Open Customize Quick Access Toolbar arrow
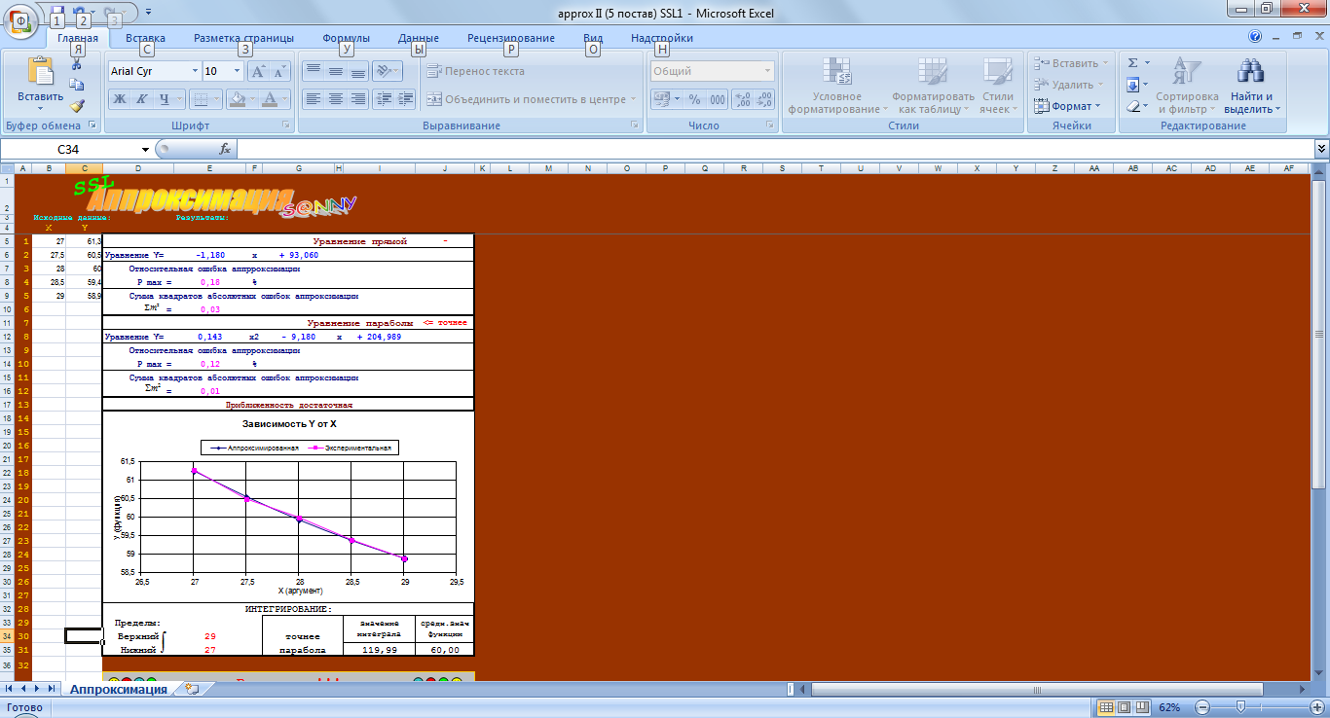Viewport: 1330px width, 718px height. [x=148, y=13]
